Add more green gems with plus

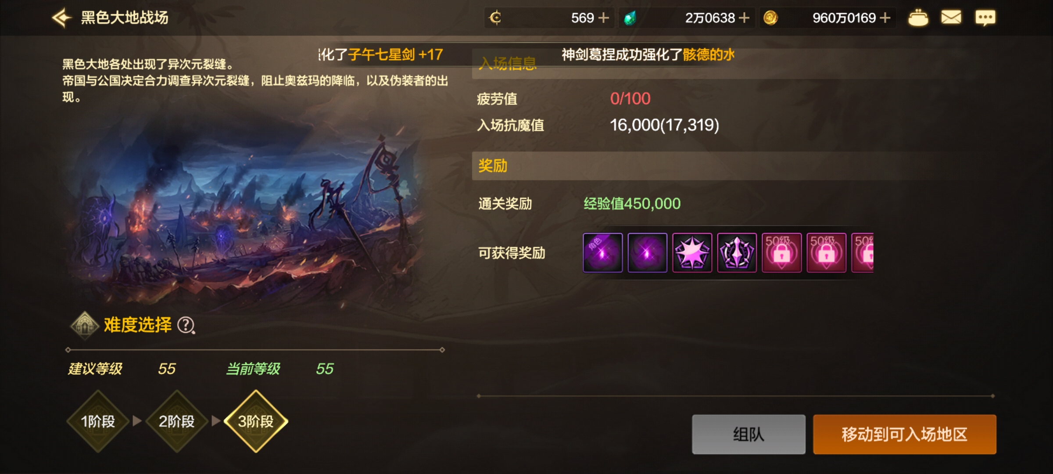(744, 18)
